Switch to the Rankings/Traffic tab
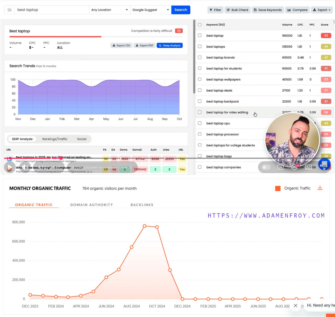335x317 pixels. click(x=55, y=139)
